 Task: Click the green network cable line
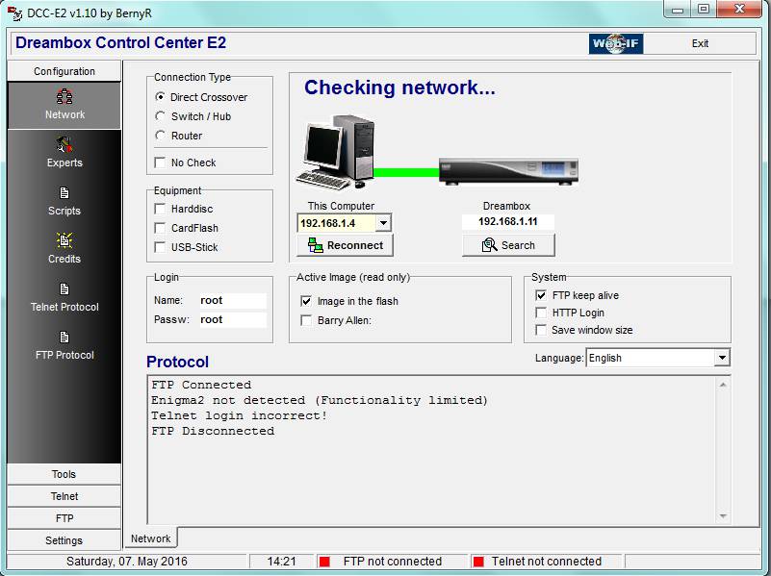(406, 172)
